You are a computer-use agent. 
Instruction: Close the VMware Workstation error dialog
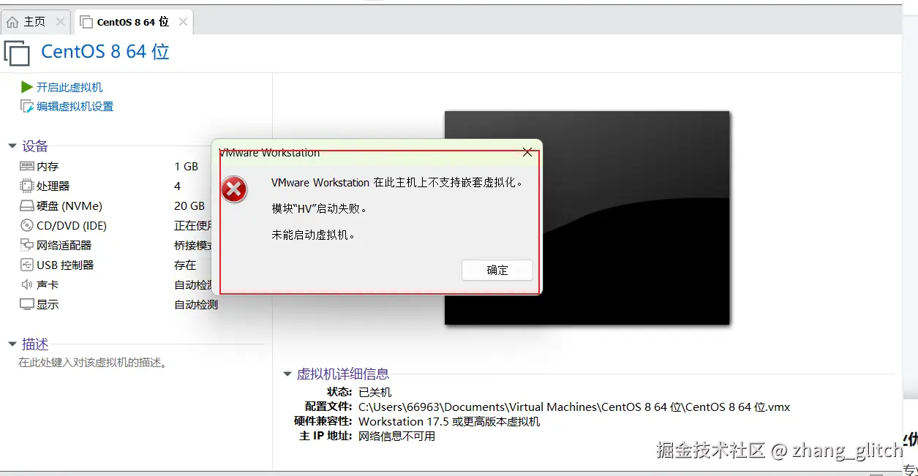(x=527, y=152)
